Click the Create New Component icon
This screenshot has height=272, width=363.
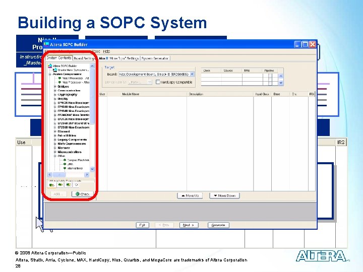point(55,70)
